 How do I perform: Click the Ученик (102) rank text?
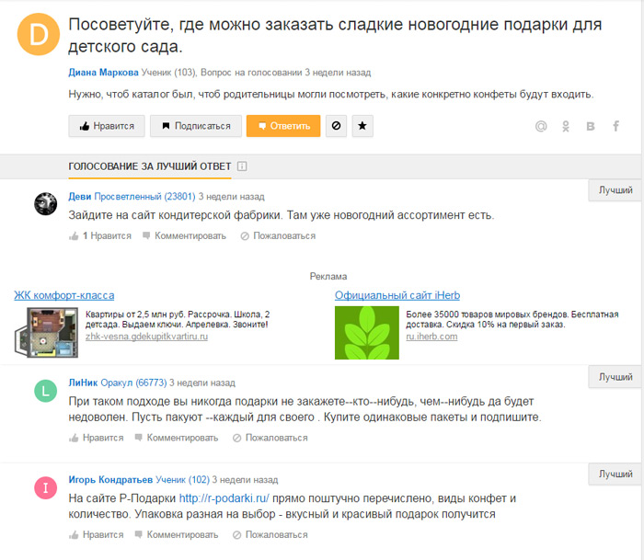pyautogui.click(x=183, y=479)
